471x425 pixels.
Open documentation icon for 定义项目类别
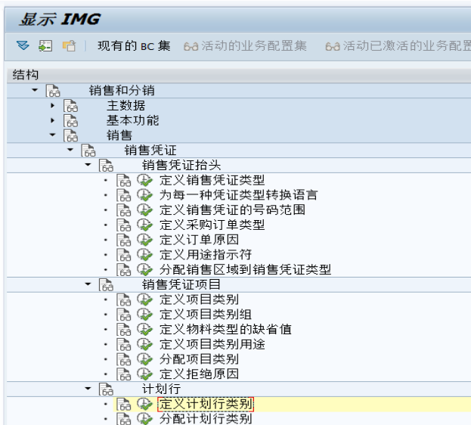(124, 299)
